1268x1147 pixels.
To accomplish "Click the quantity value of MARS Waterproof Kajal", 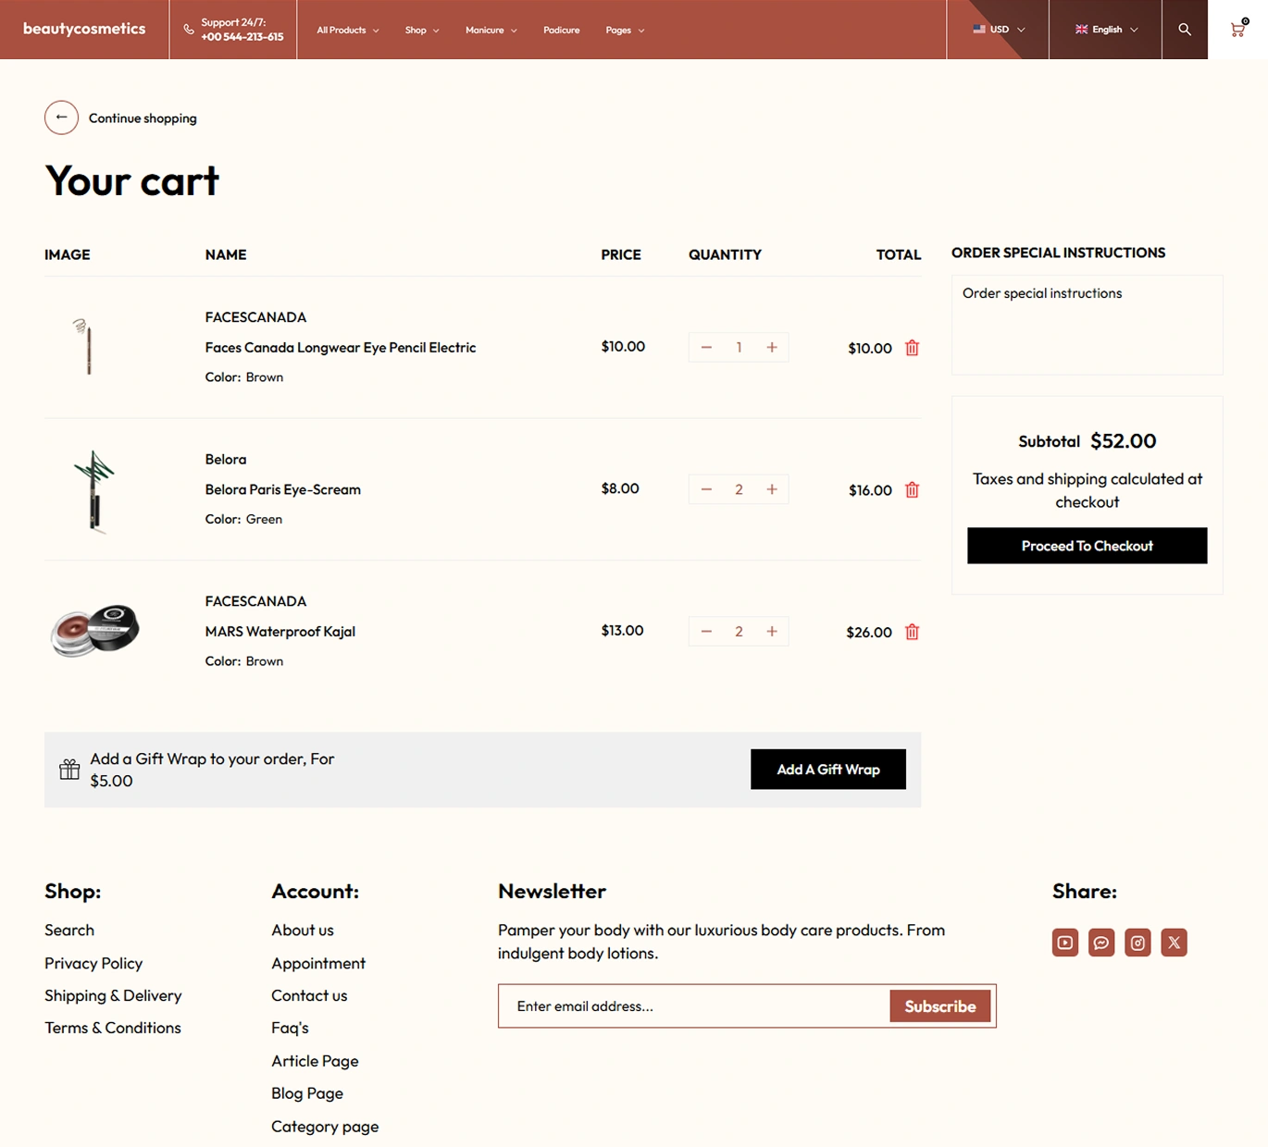I will coord(739,632).
